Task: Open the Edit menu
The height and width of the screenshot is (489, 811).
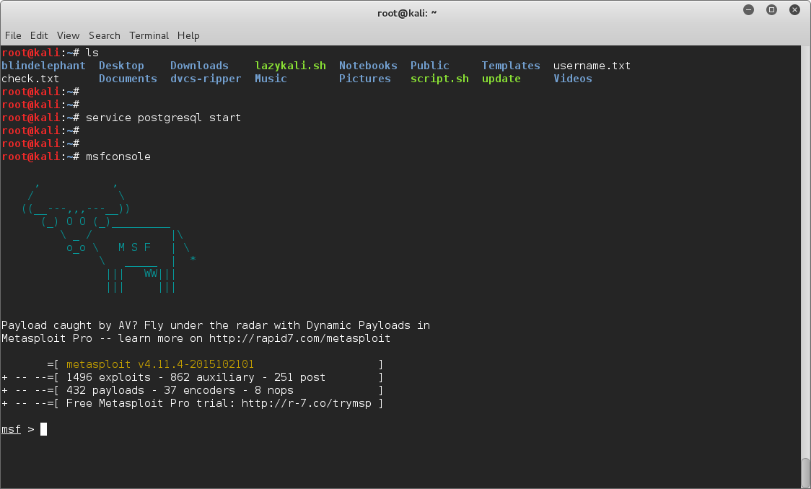Action: click(x=39, y=35)
